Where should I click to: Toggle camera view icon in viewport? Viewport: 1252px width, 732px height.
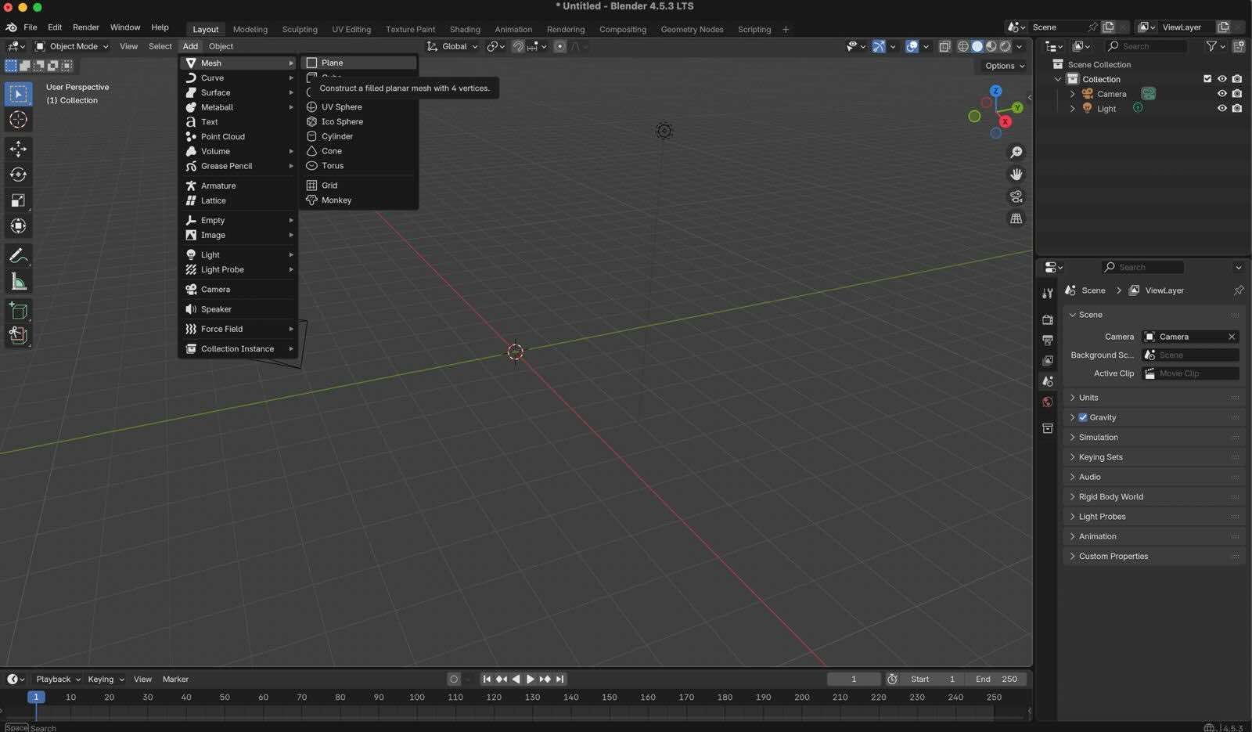1016,197
